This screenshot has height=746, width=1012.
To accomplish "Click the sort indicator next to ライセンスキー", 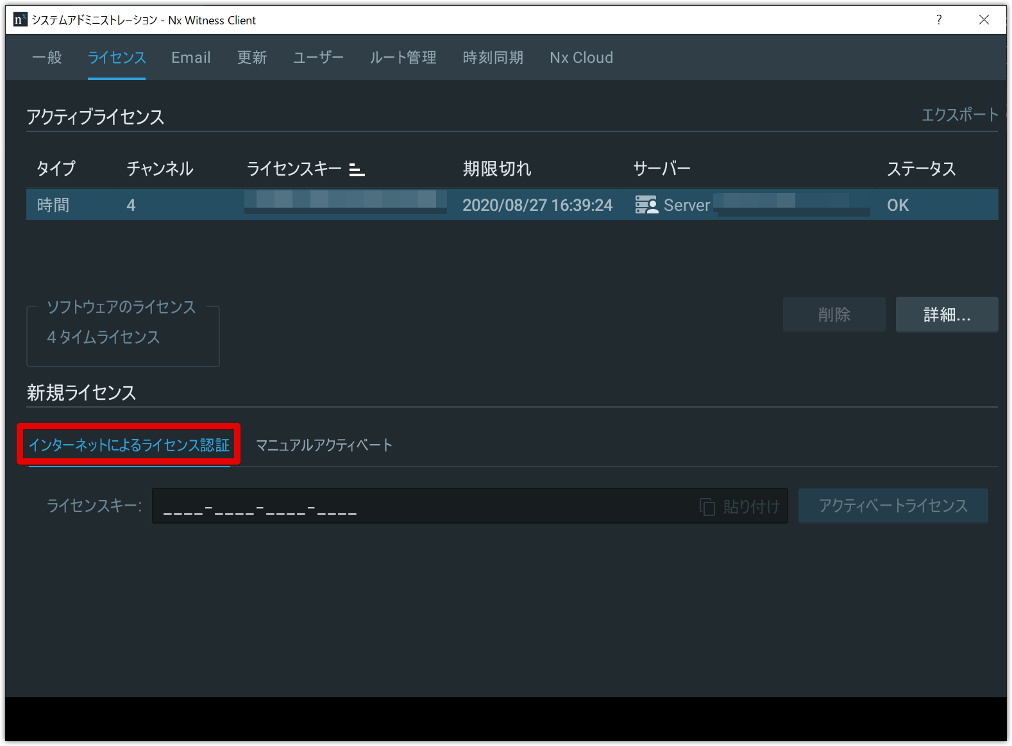I will tap(357, 170).
